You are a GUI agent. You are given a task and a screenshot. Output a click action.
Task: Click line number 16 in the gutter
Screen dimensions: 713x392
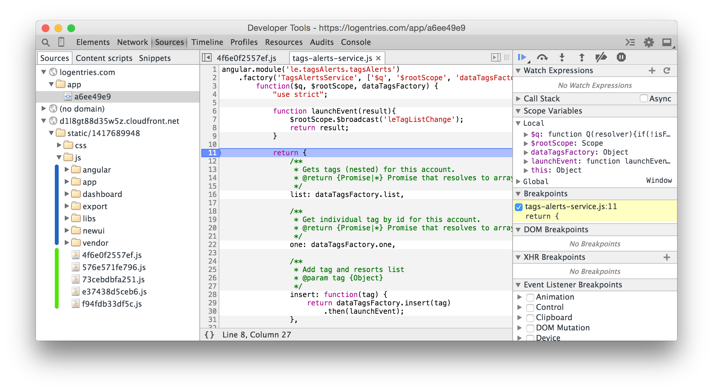click(x=212, y=194)
